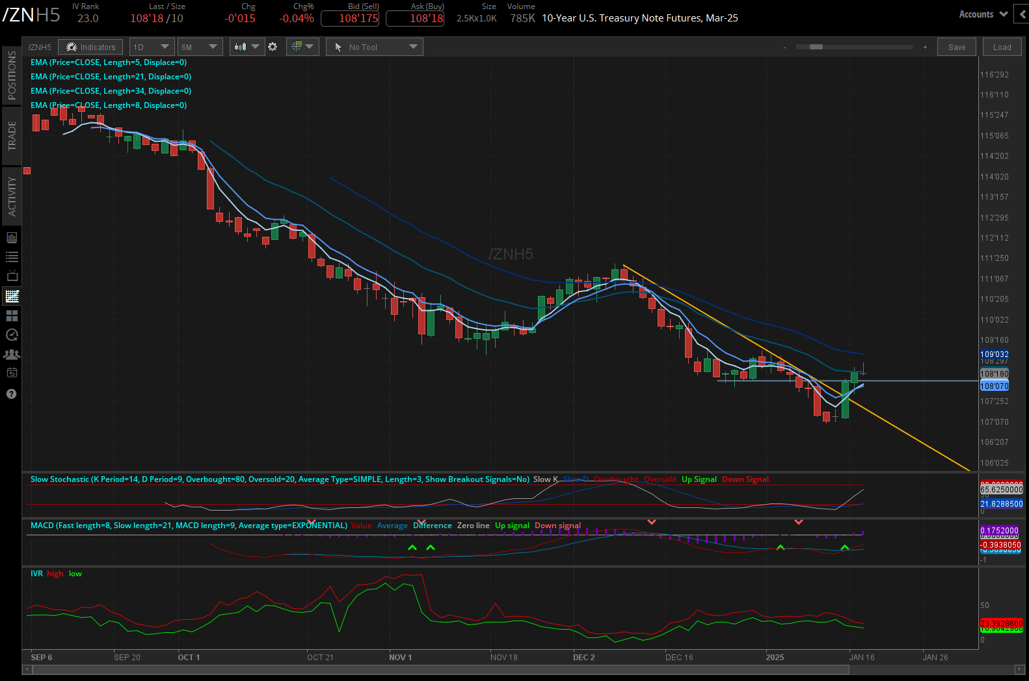
Task: Open the watchlist list icon
Action: coord(12,257)
